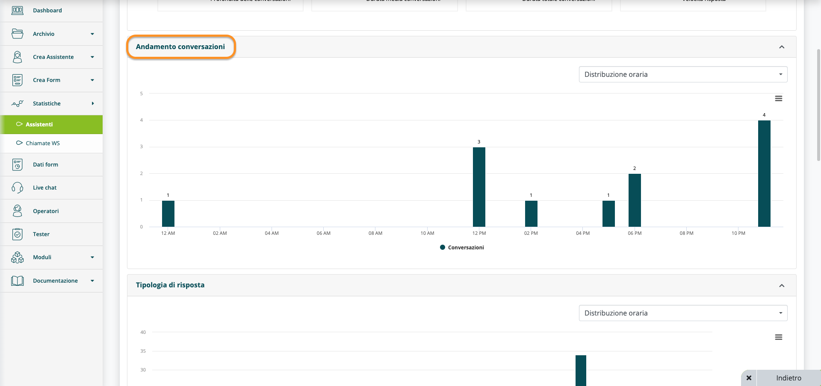The image size is (821, 386).
Task: Click the Dati form icon
Action: [18, 164]
